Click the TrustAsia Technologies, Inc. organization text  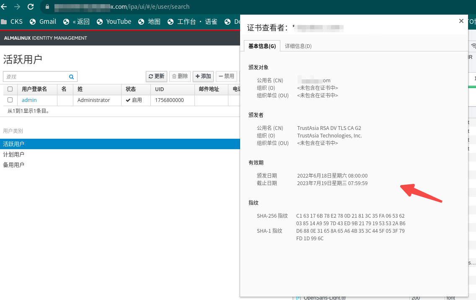click(x=329, y=136)
